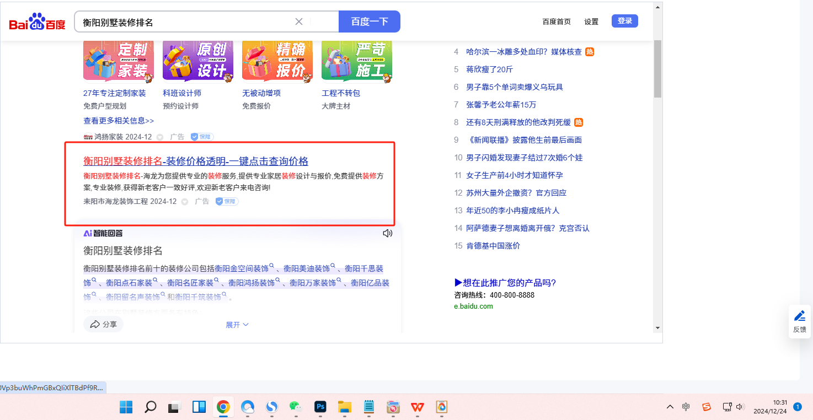Screen dimensions: 813x420
Task: Play the AI answer audio speaker icon
Action: pyautogui.click(x=387, y=233)
